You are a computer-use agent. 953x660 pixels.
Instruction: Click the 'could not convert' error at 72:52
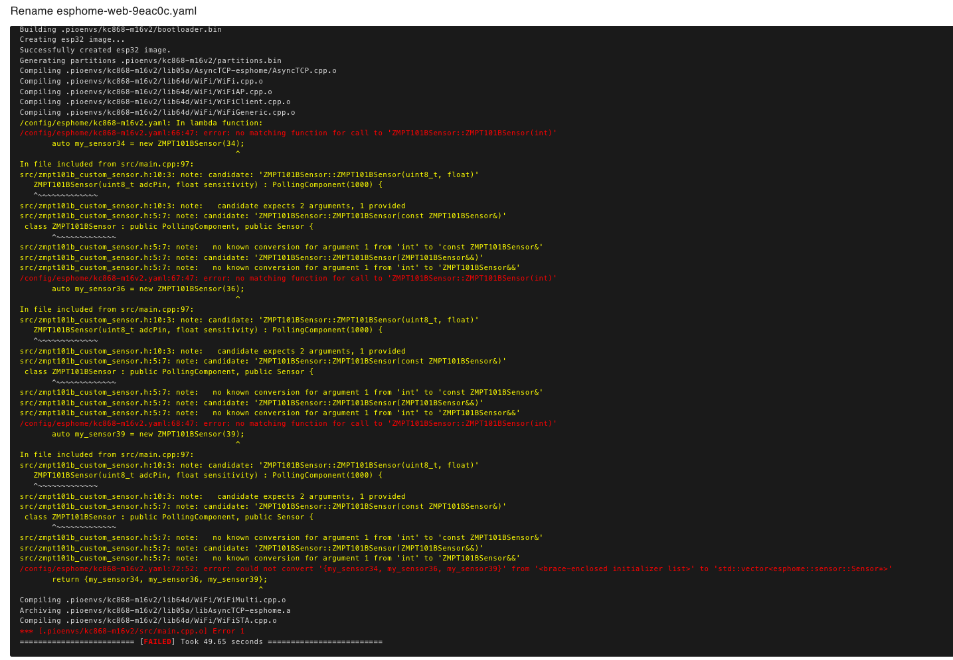click(456, 568)
